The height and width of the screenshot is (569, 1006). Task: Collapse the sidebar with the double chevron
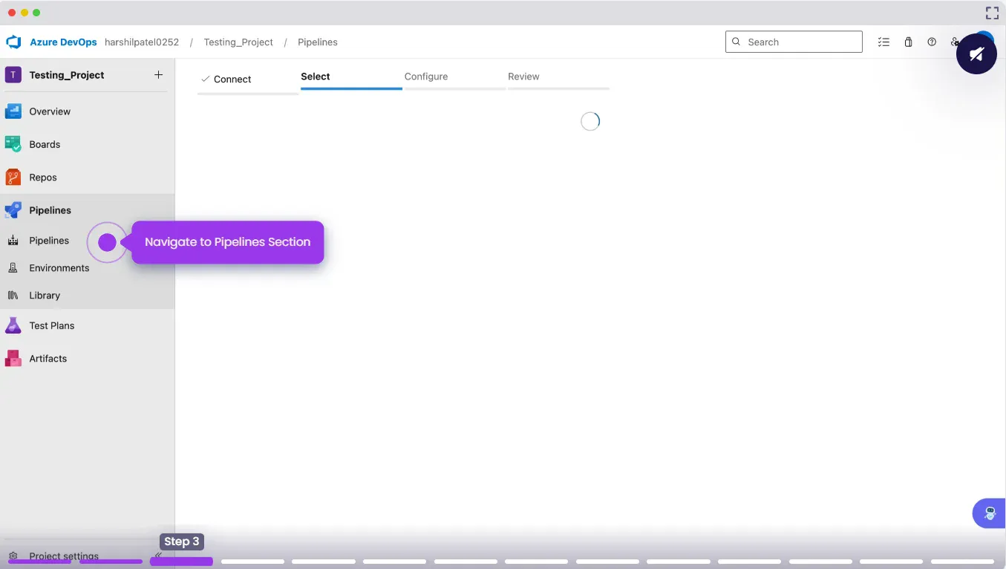(x=158, y=555)
